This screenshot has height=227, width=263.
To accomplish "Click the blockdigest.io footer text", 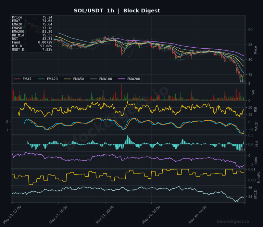I will (x=233, y=222).
